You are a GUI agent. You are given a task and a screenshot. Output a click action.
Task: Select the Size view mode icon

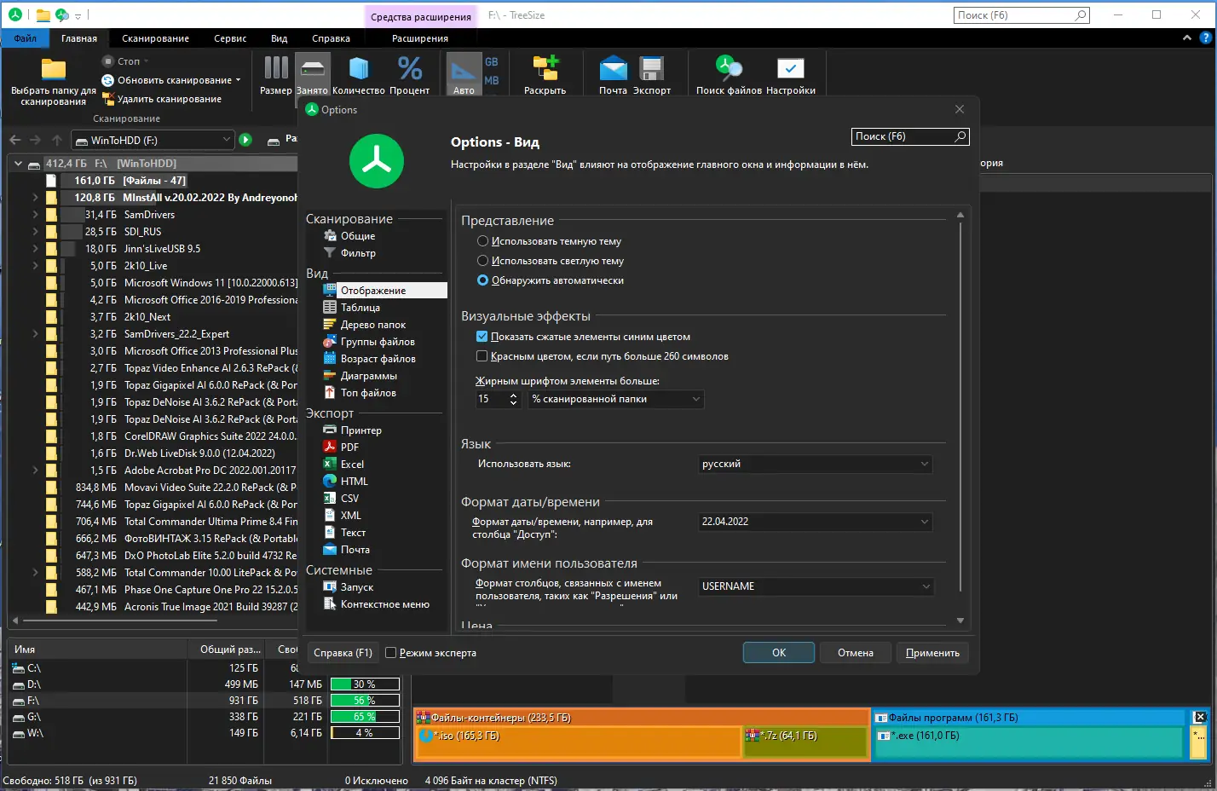pyautogui.click(x=276, y=68)
